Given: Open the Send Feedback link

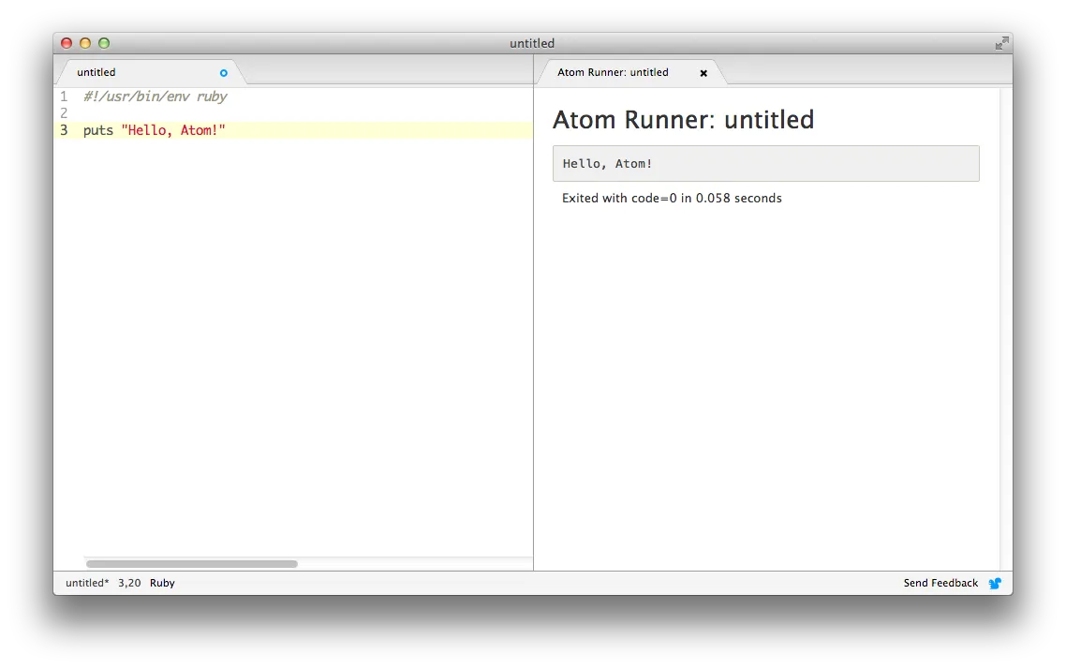Looking at the screenshot, I should click(x=940, y=584).
